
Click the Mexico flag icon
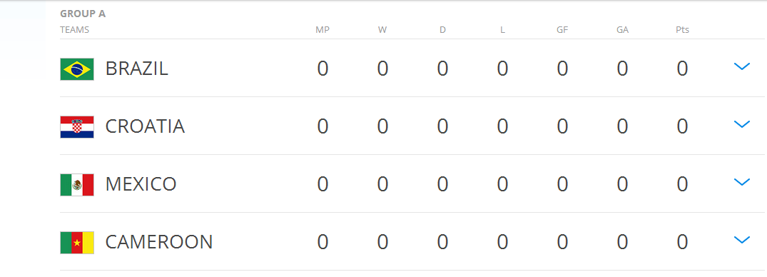click(77, 184)
